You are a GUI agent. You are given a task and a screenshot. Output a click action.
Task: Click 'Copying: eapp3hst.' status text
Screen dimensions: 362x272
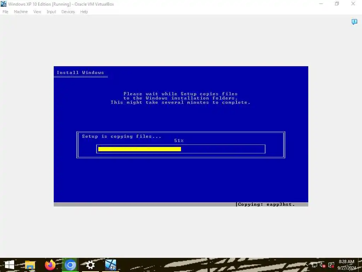pyautogui.click(x=266, y=204)
